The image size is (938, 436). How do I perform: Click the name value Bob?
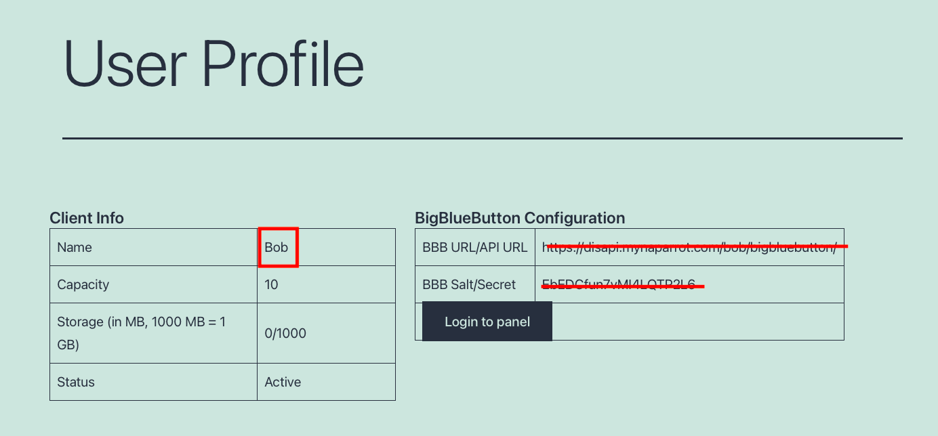(277, 247)
